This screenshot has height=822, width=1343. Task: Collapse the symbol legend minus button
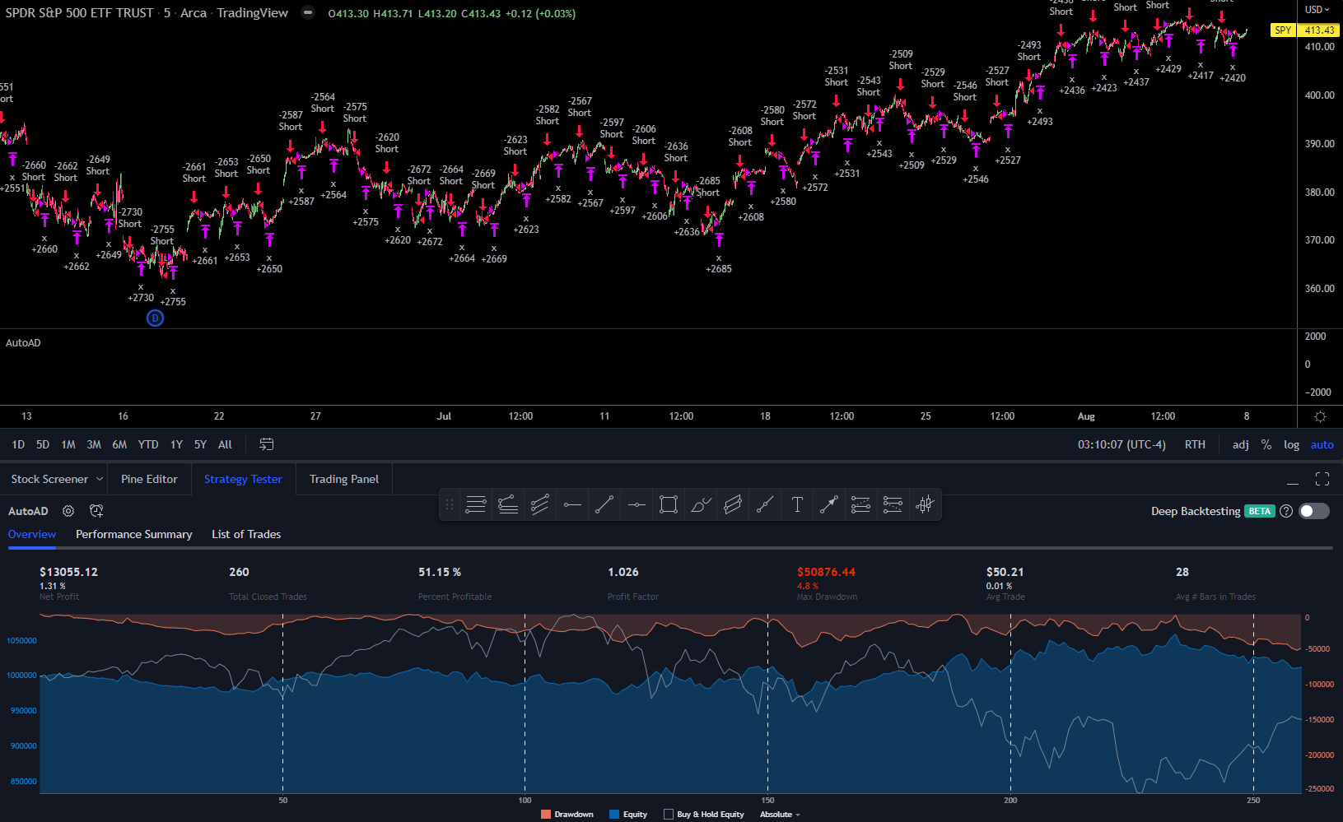coord(308,13)
